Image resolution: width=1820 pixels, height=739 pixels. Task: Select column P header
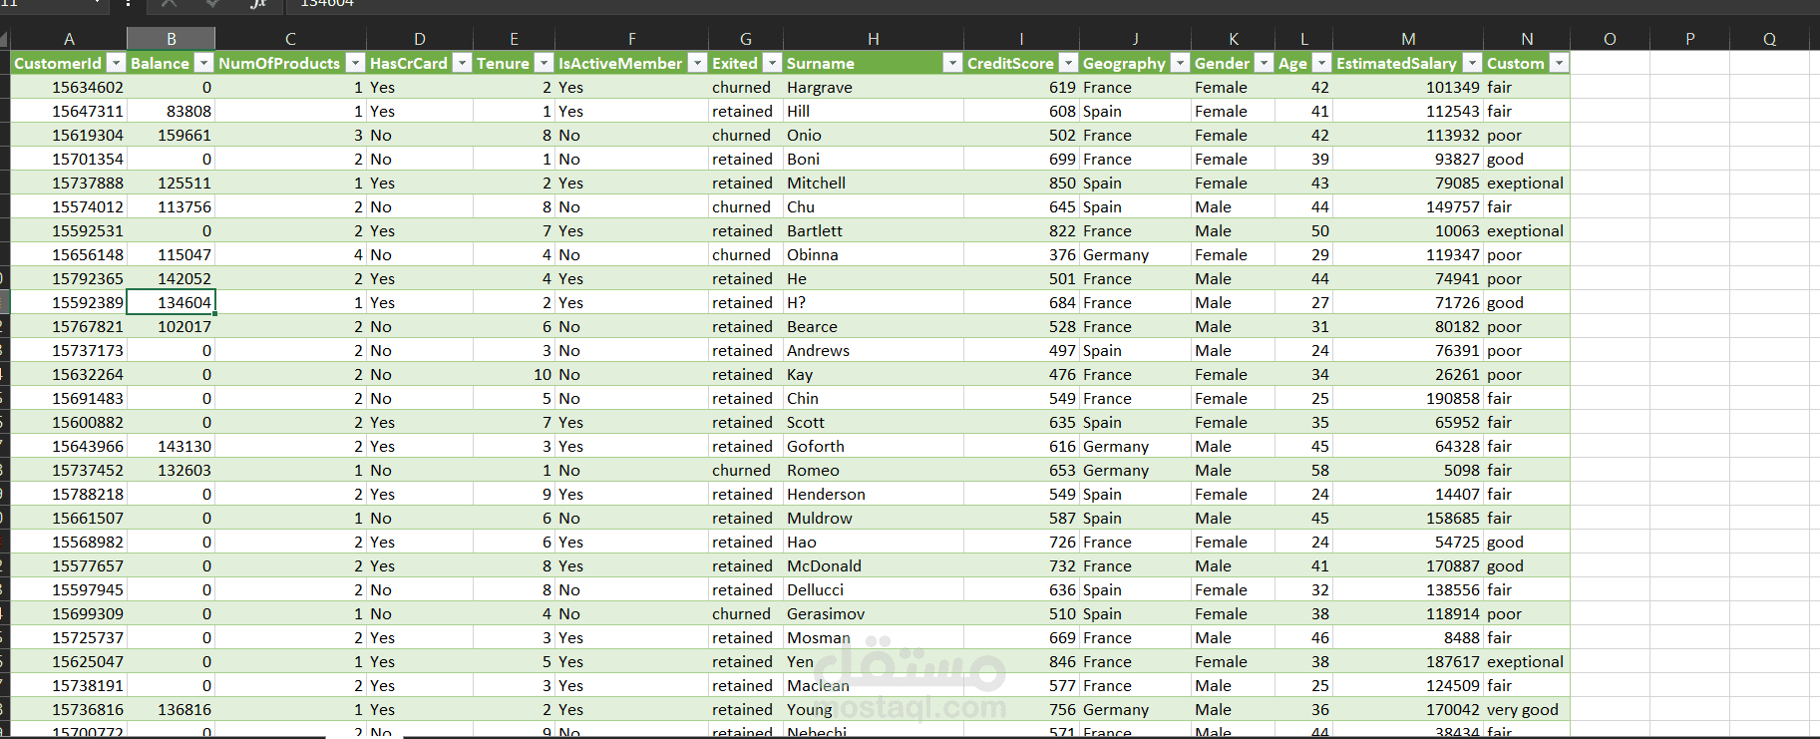(x=1689, y=39)
